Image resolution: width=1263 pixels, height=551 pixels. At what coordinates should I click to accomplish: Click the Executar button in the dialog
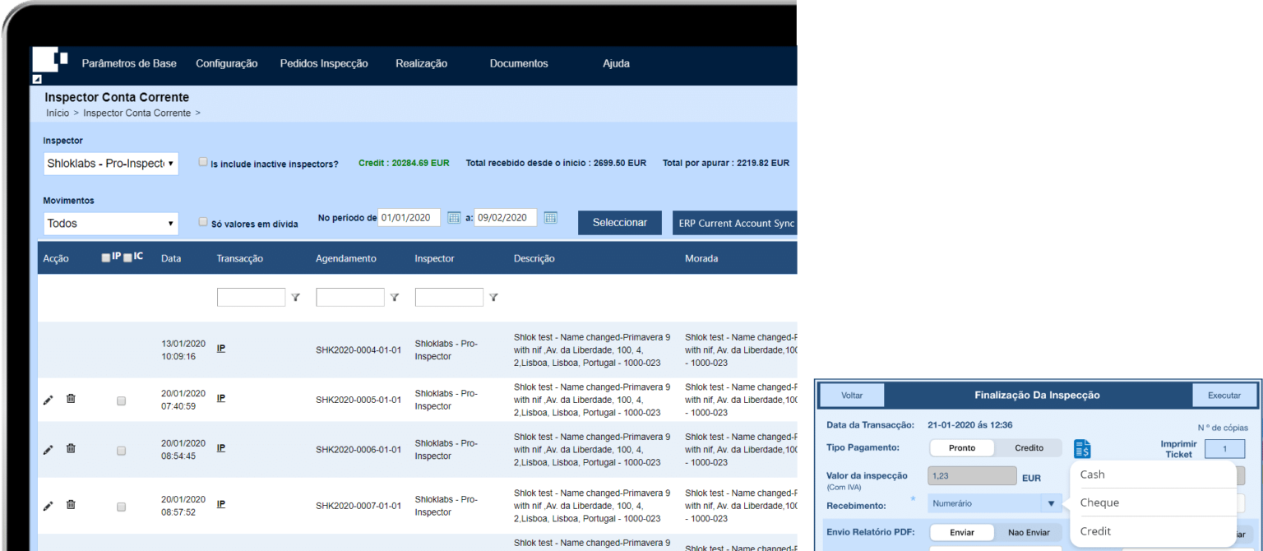tap(1224, 396)
